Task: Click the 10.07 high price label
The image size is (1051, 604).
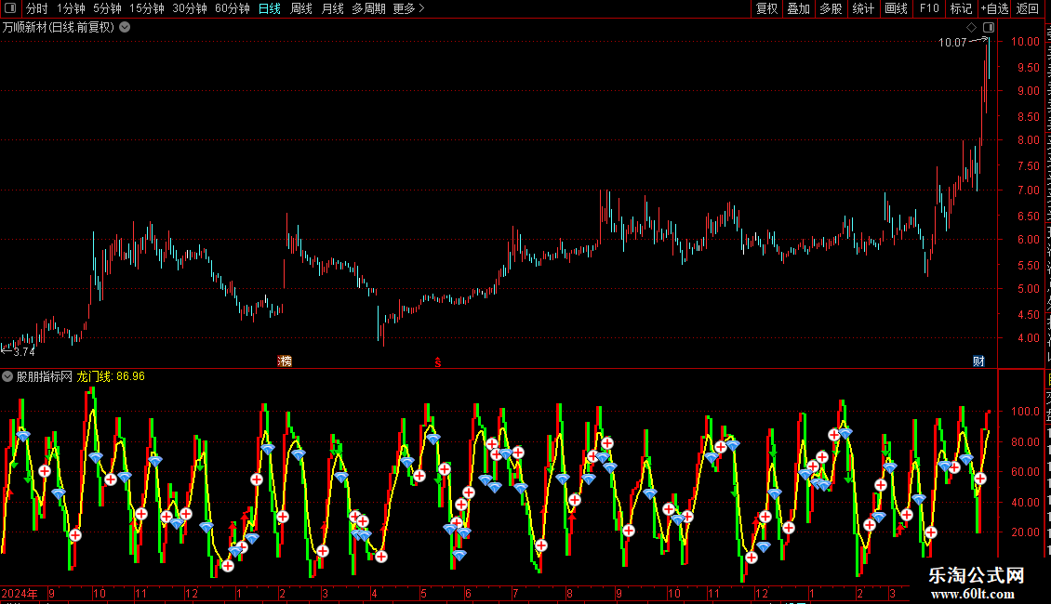Action: click(952, 42)
